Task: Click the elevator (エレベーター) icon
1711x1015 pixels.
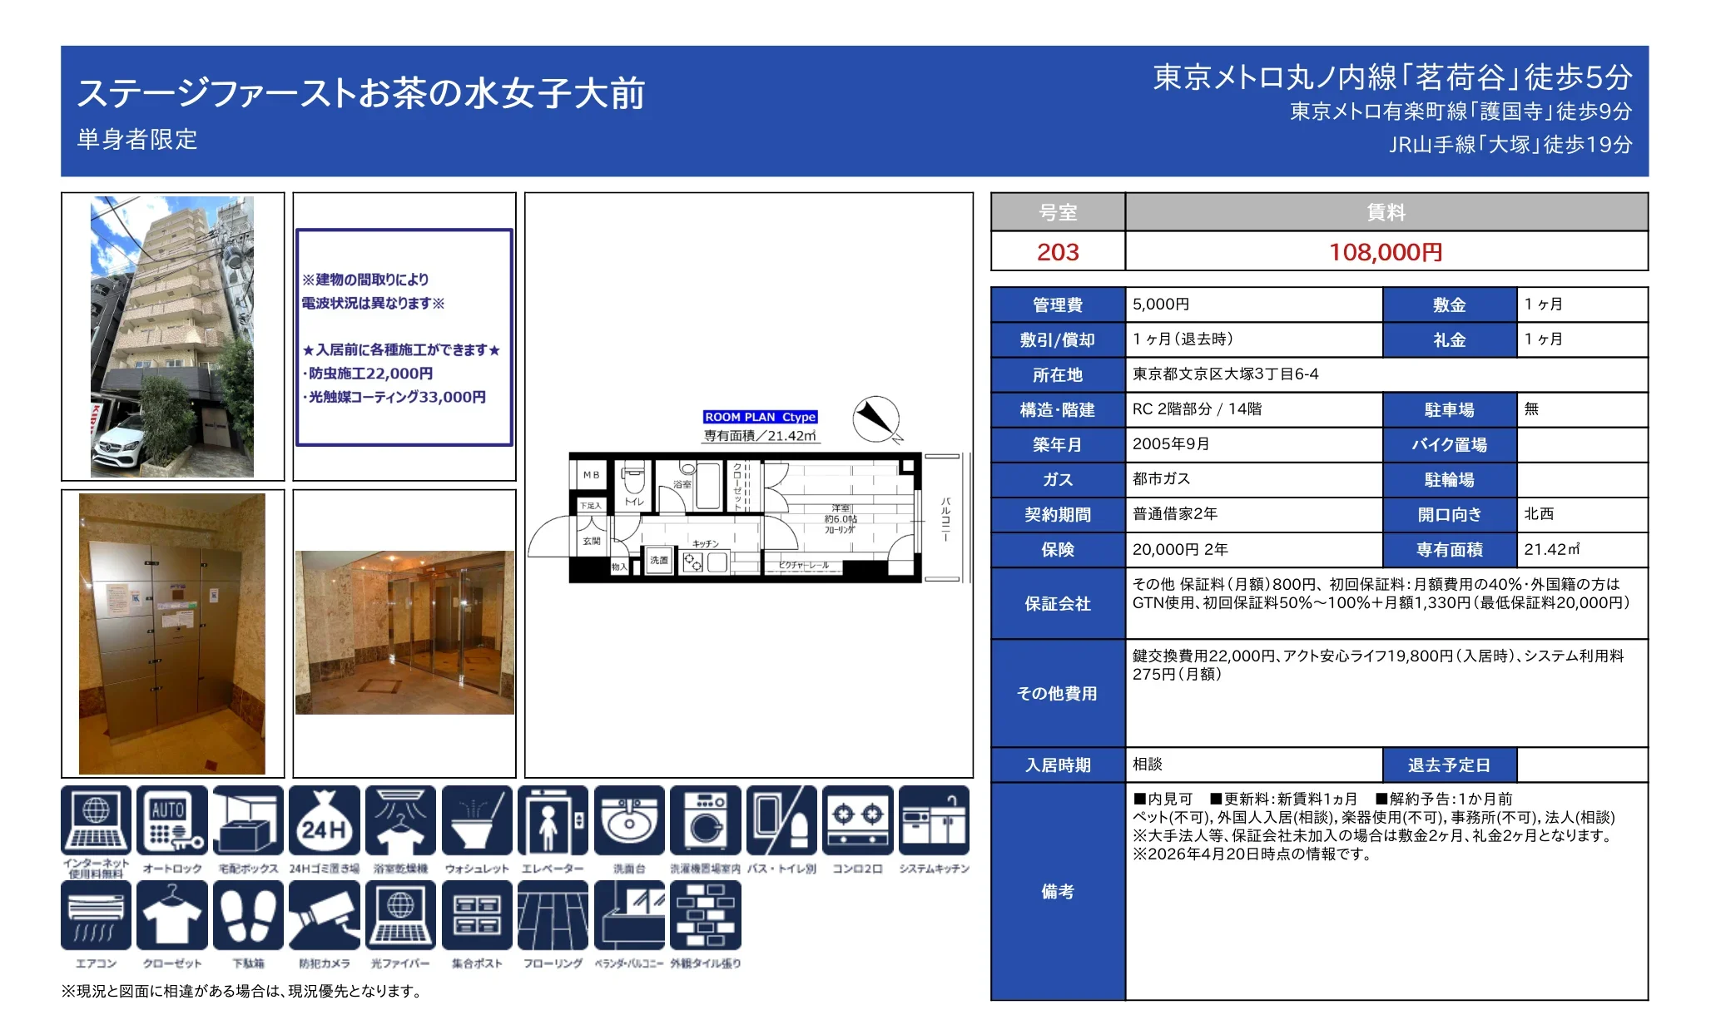Action: (553, 821)
